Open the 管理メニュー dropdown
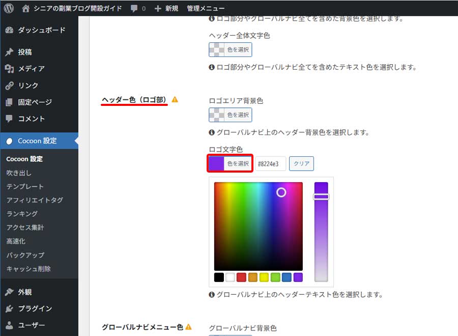This screenshot has width=458, height=336. tap(206, 8)
